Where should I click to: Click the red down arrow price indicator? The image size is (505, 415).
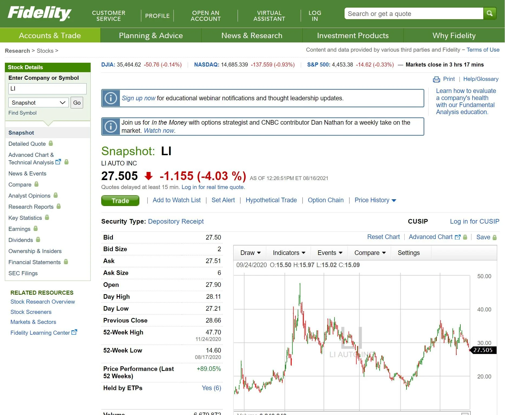coord(148,176)
